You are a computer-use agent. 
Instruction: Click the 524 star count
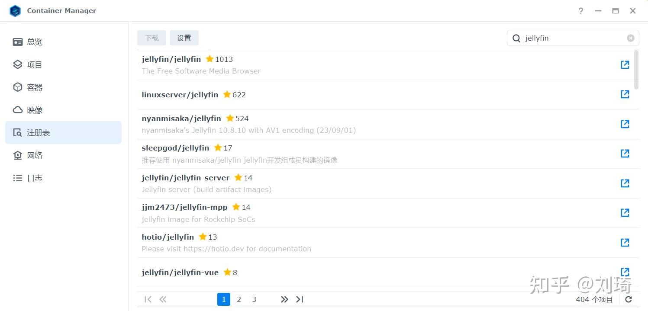point(242,119)
